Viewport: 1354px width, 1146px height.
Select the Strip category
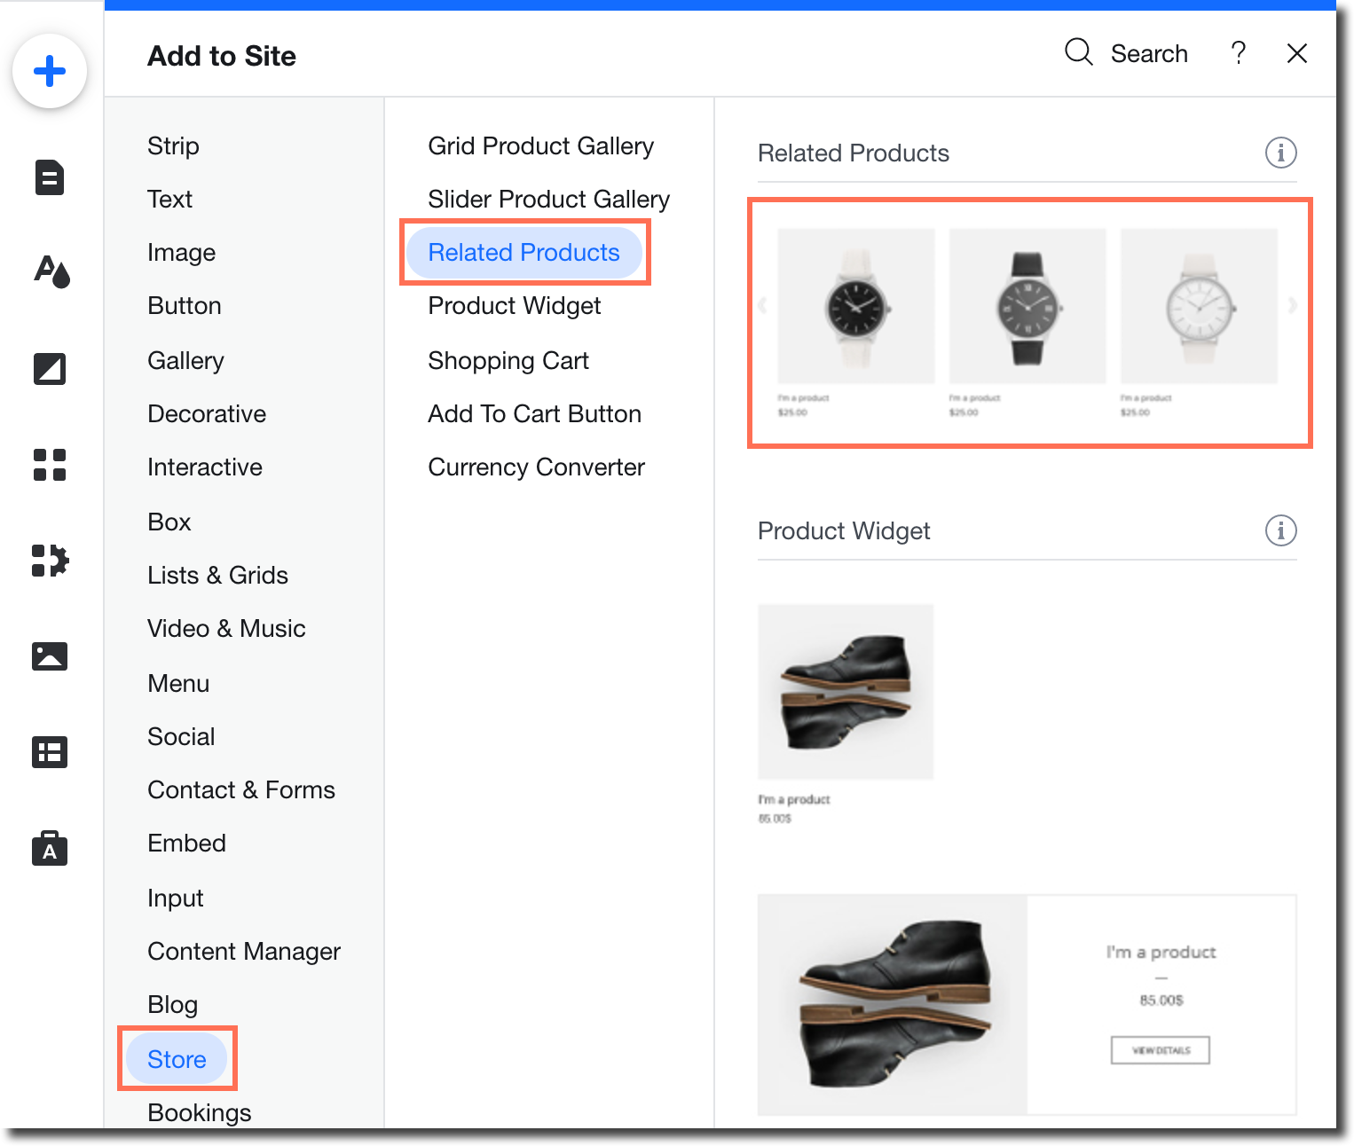coord(173,145)
